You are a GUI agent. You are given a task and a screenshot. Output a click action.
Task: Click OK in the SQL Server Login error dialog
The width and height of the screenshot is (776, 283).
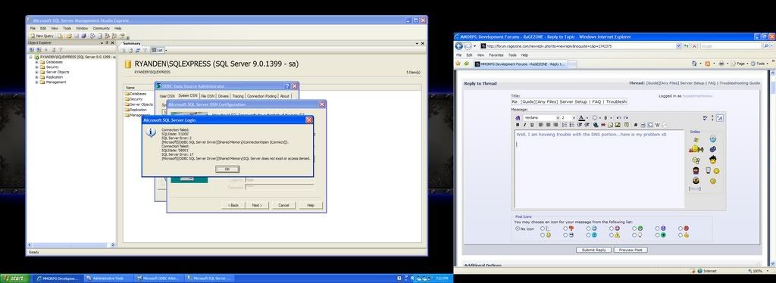227,169
